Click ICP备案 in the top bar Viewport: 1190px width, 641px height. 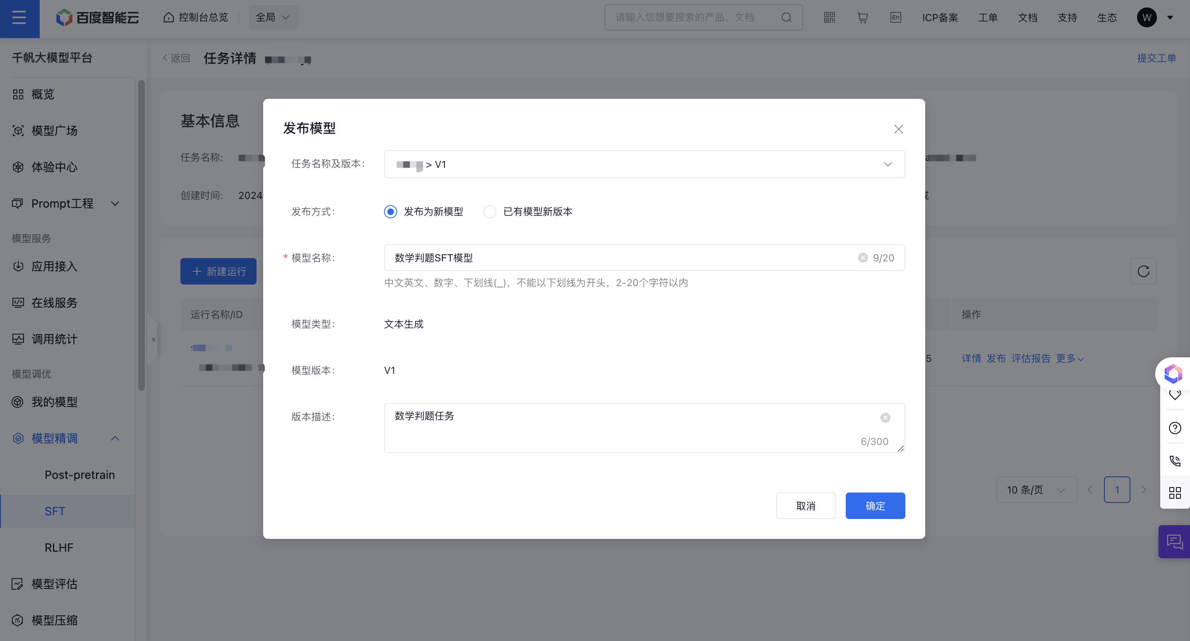tap(940, 17)
